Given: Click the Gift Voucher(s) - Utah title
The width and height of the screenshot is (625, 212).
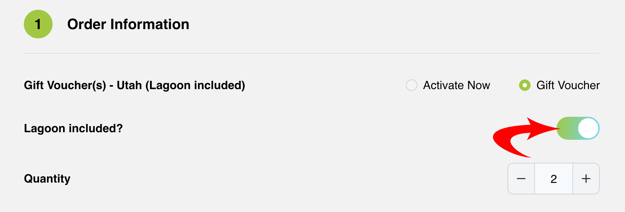Looking at the screenshot, I should coord(134,85).
